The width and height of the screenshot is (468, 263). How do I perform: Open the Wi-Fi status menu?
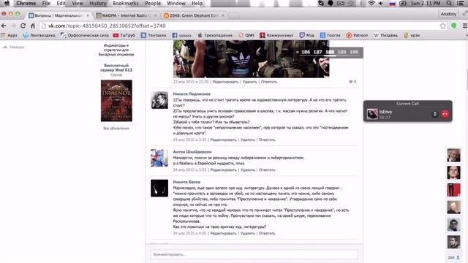(x=371, y=3)
